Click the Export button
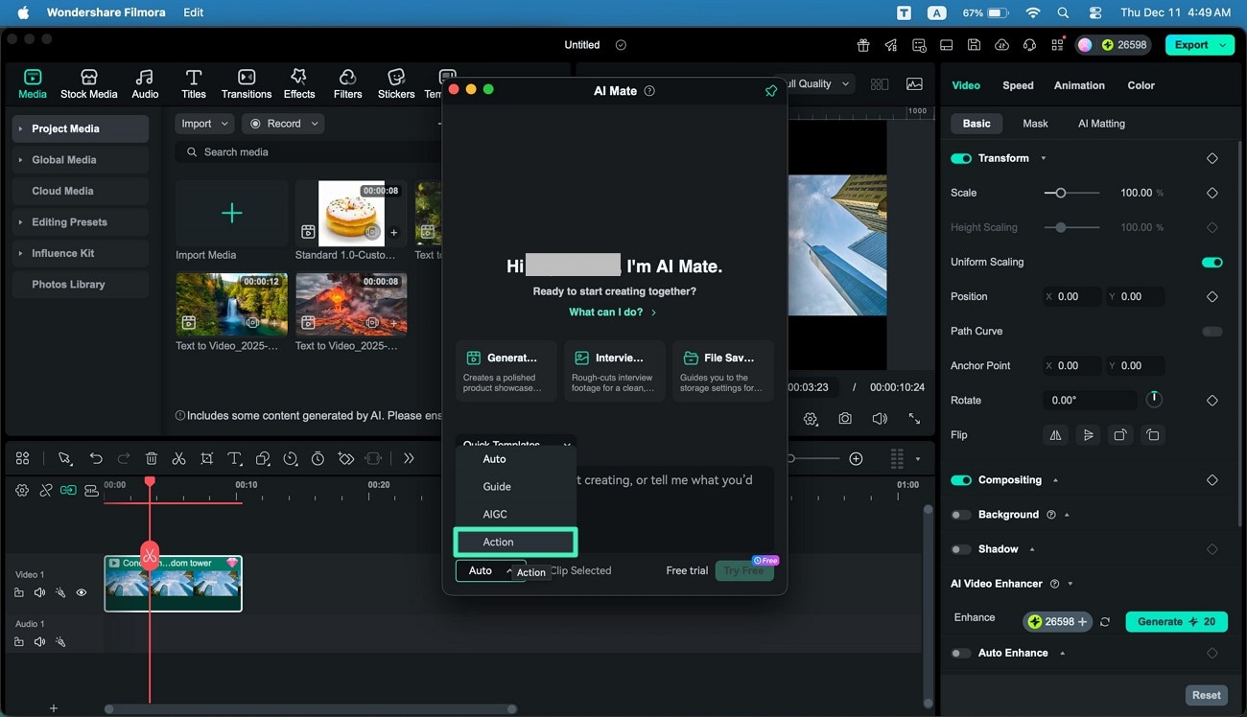This screenshot has width=1247, height=717. (1192, 44)
